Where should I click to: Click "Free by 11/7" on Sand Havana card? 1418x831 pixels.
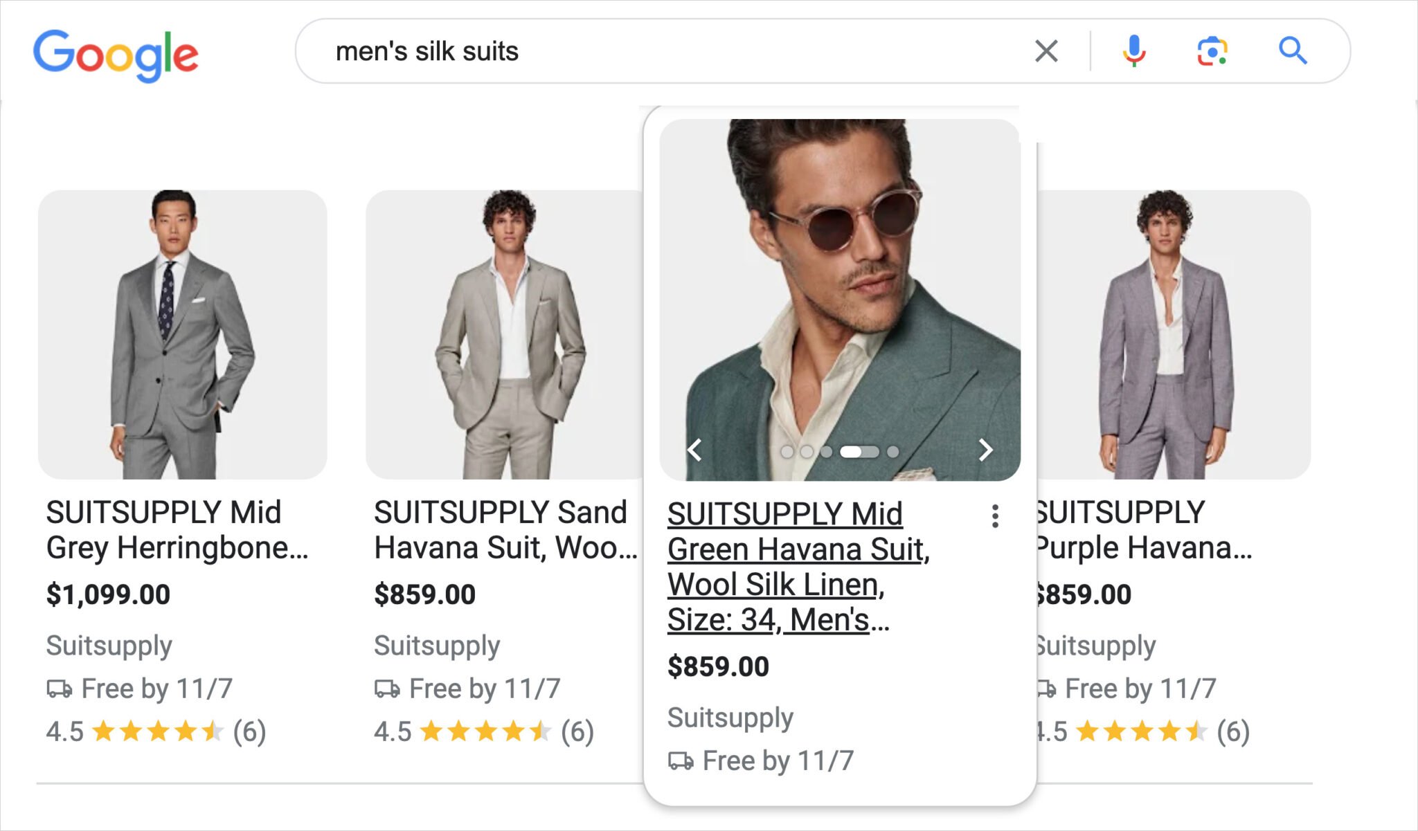tap(485, 688)
